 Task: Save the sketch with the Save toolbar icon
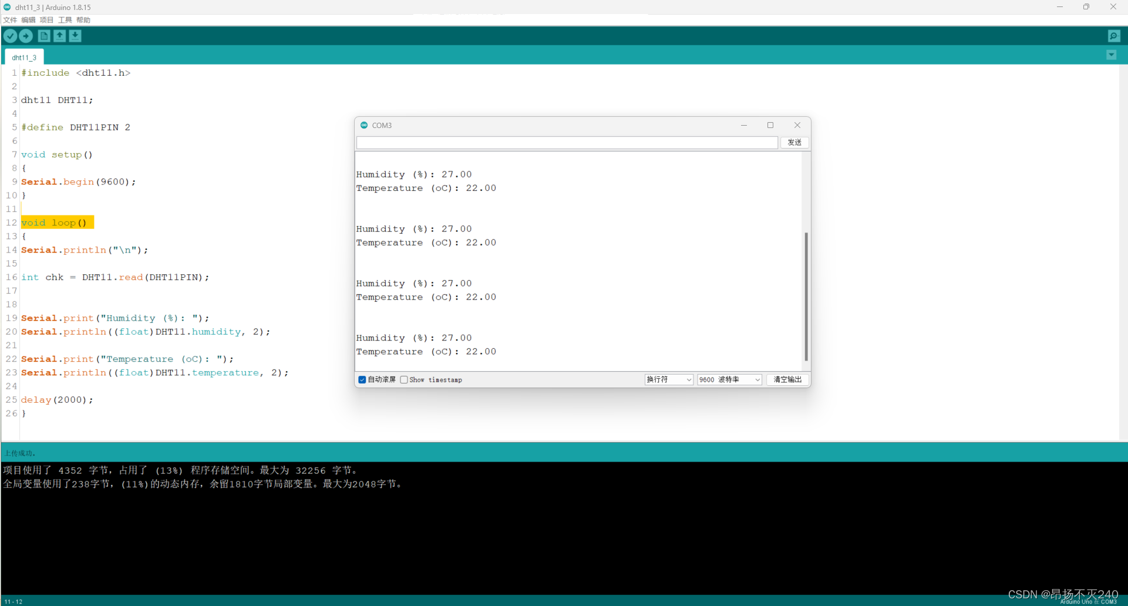pyautogui.click(x=75, y=36)
